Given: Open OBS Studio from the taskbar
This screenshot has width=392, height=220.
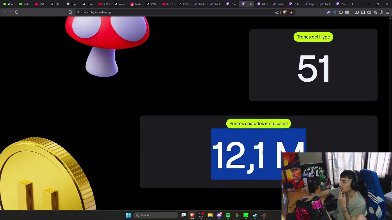Looking at the screenshot, I should point(201,215).
